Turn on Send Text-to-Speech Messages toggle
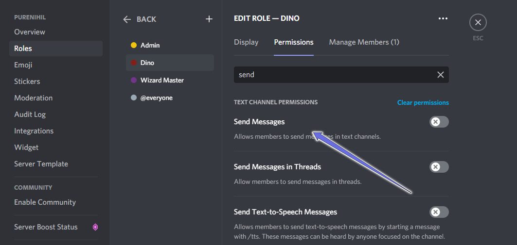 click(439, 212)
